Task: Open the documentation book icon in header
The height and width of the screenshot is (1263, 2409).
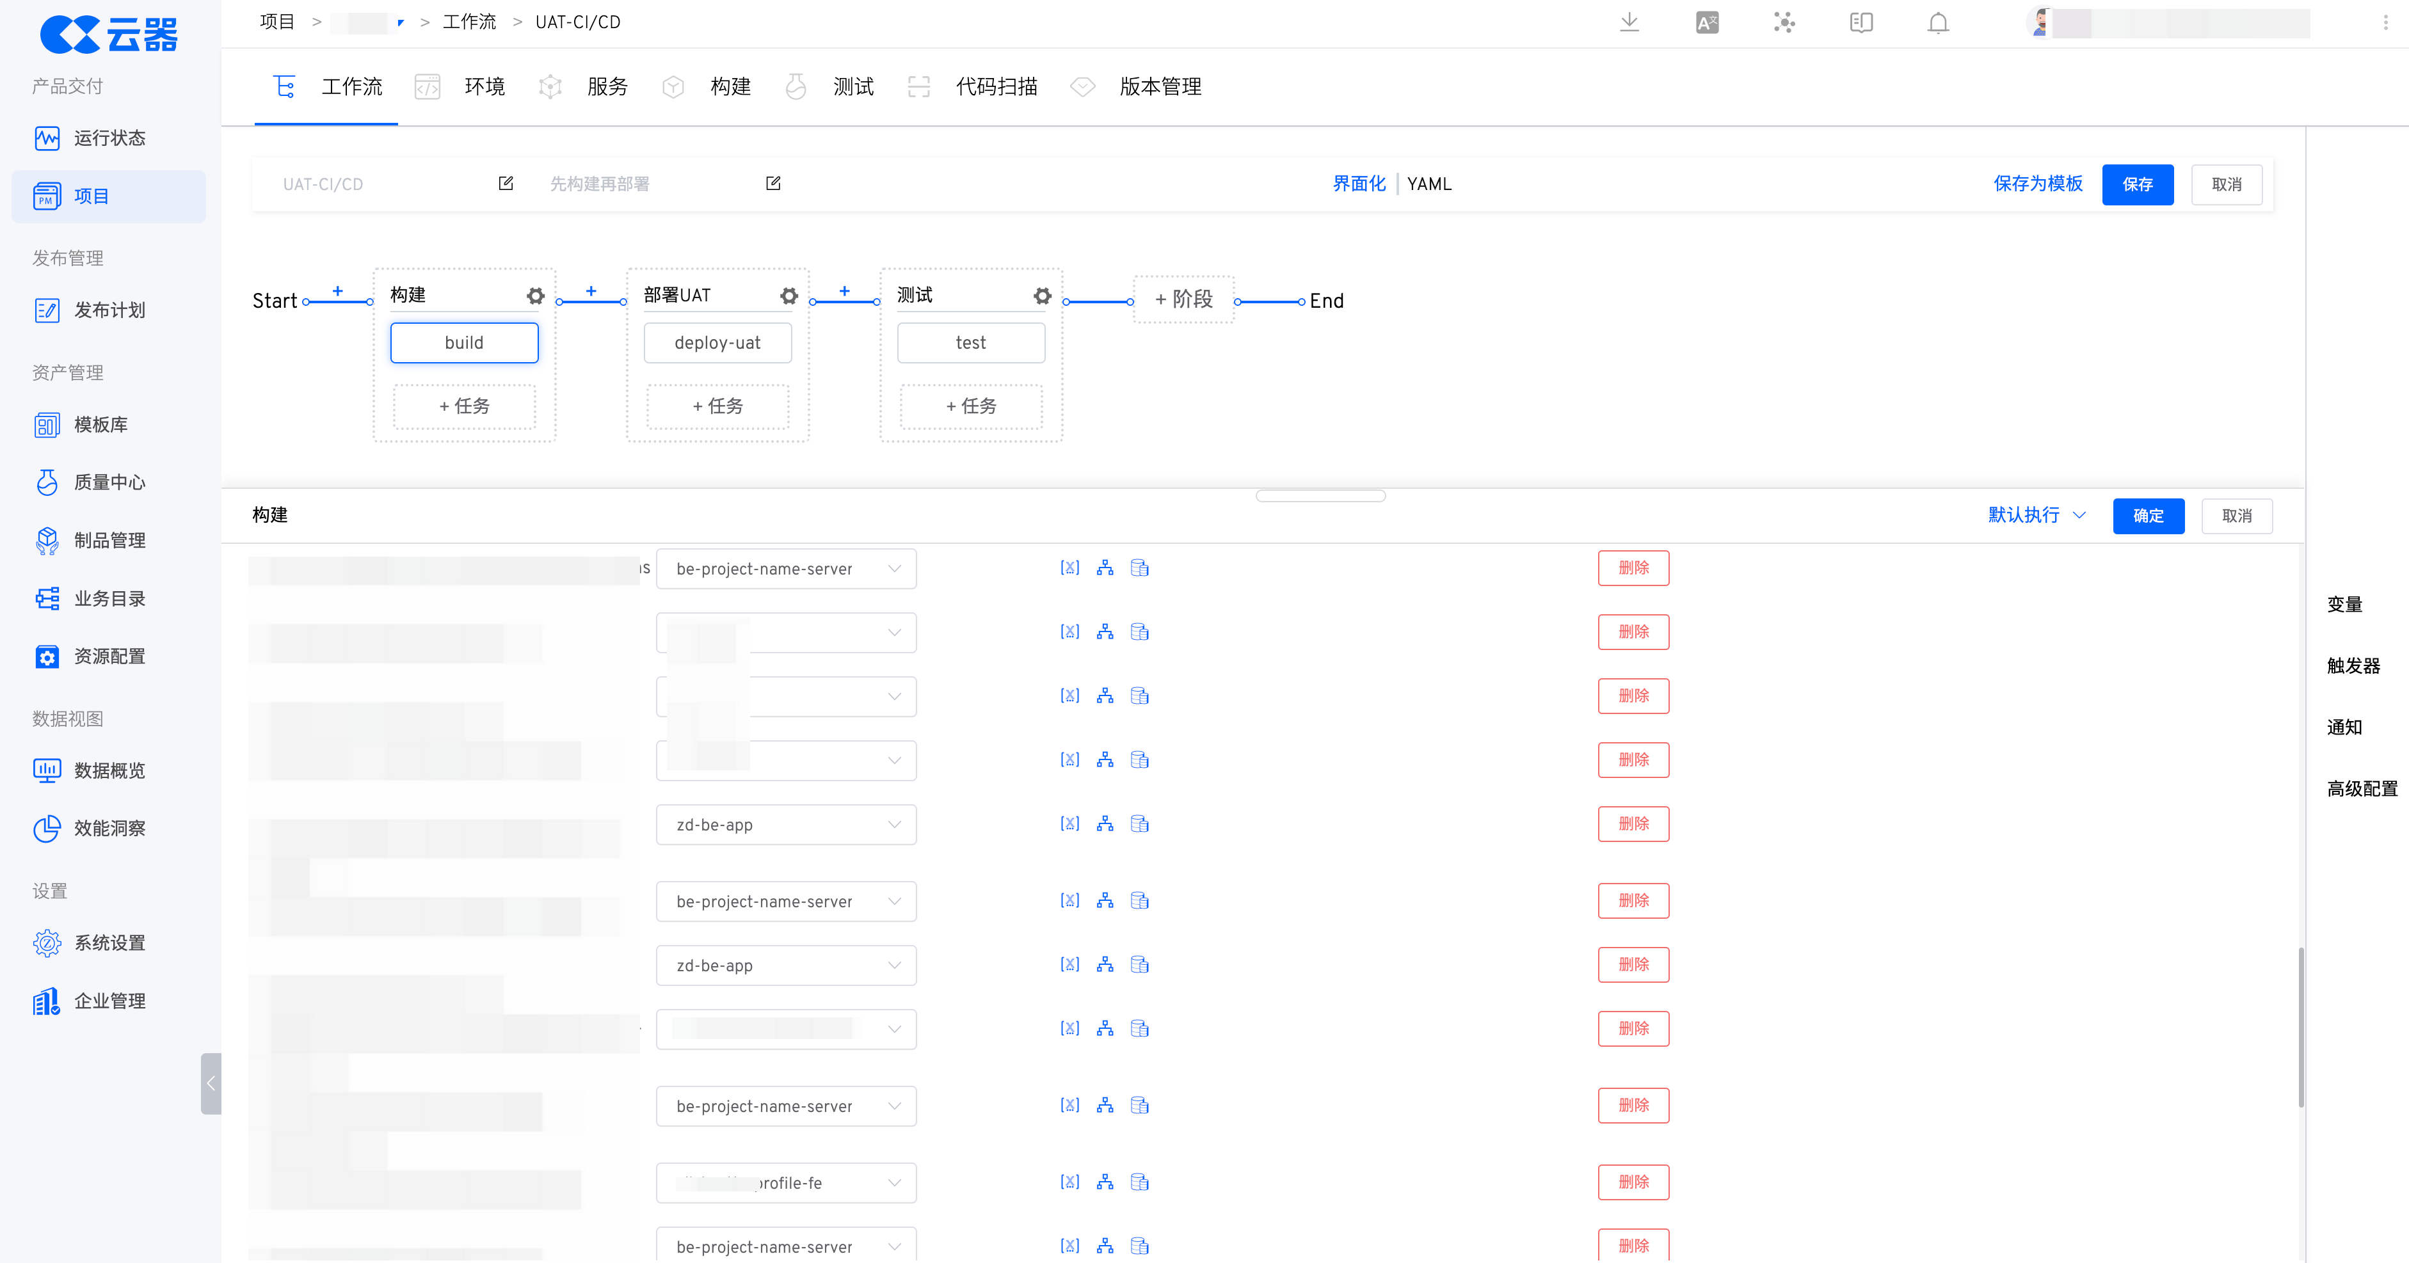Action: 1861,22
